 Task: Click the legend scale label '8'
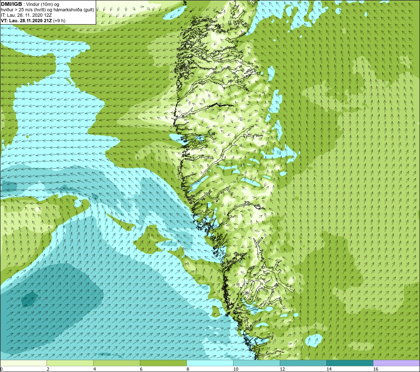click(x=188, y=369)
